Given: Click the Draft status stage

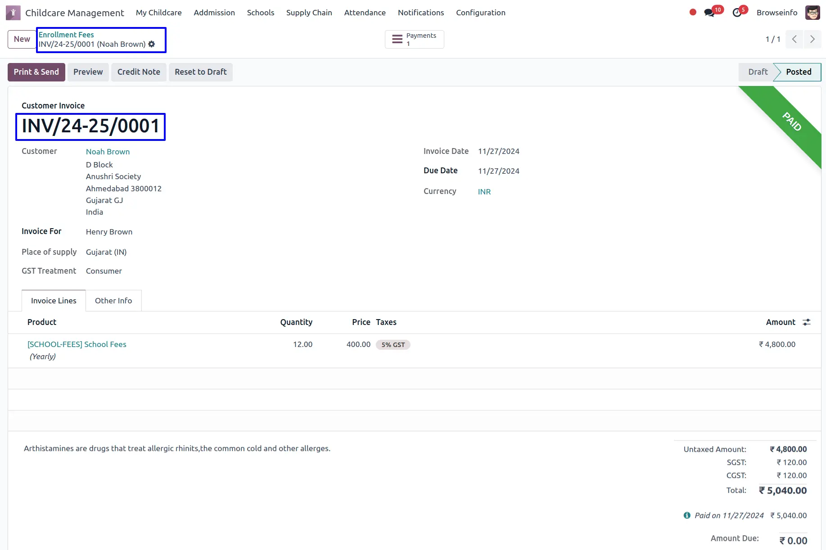Looking at the screenshot, I should click(x=758, y=72).
